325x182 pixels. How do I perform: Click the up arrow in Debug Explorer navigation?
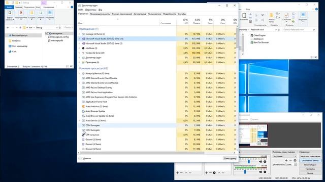coord(20,27)
